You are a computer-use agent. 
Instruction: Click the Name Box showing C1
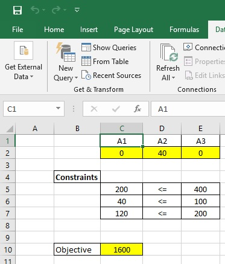coord(34,109)
